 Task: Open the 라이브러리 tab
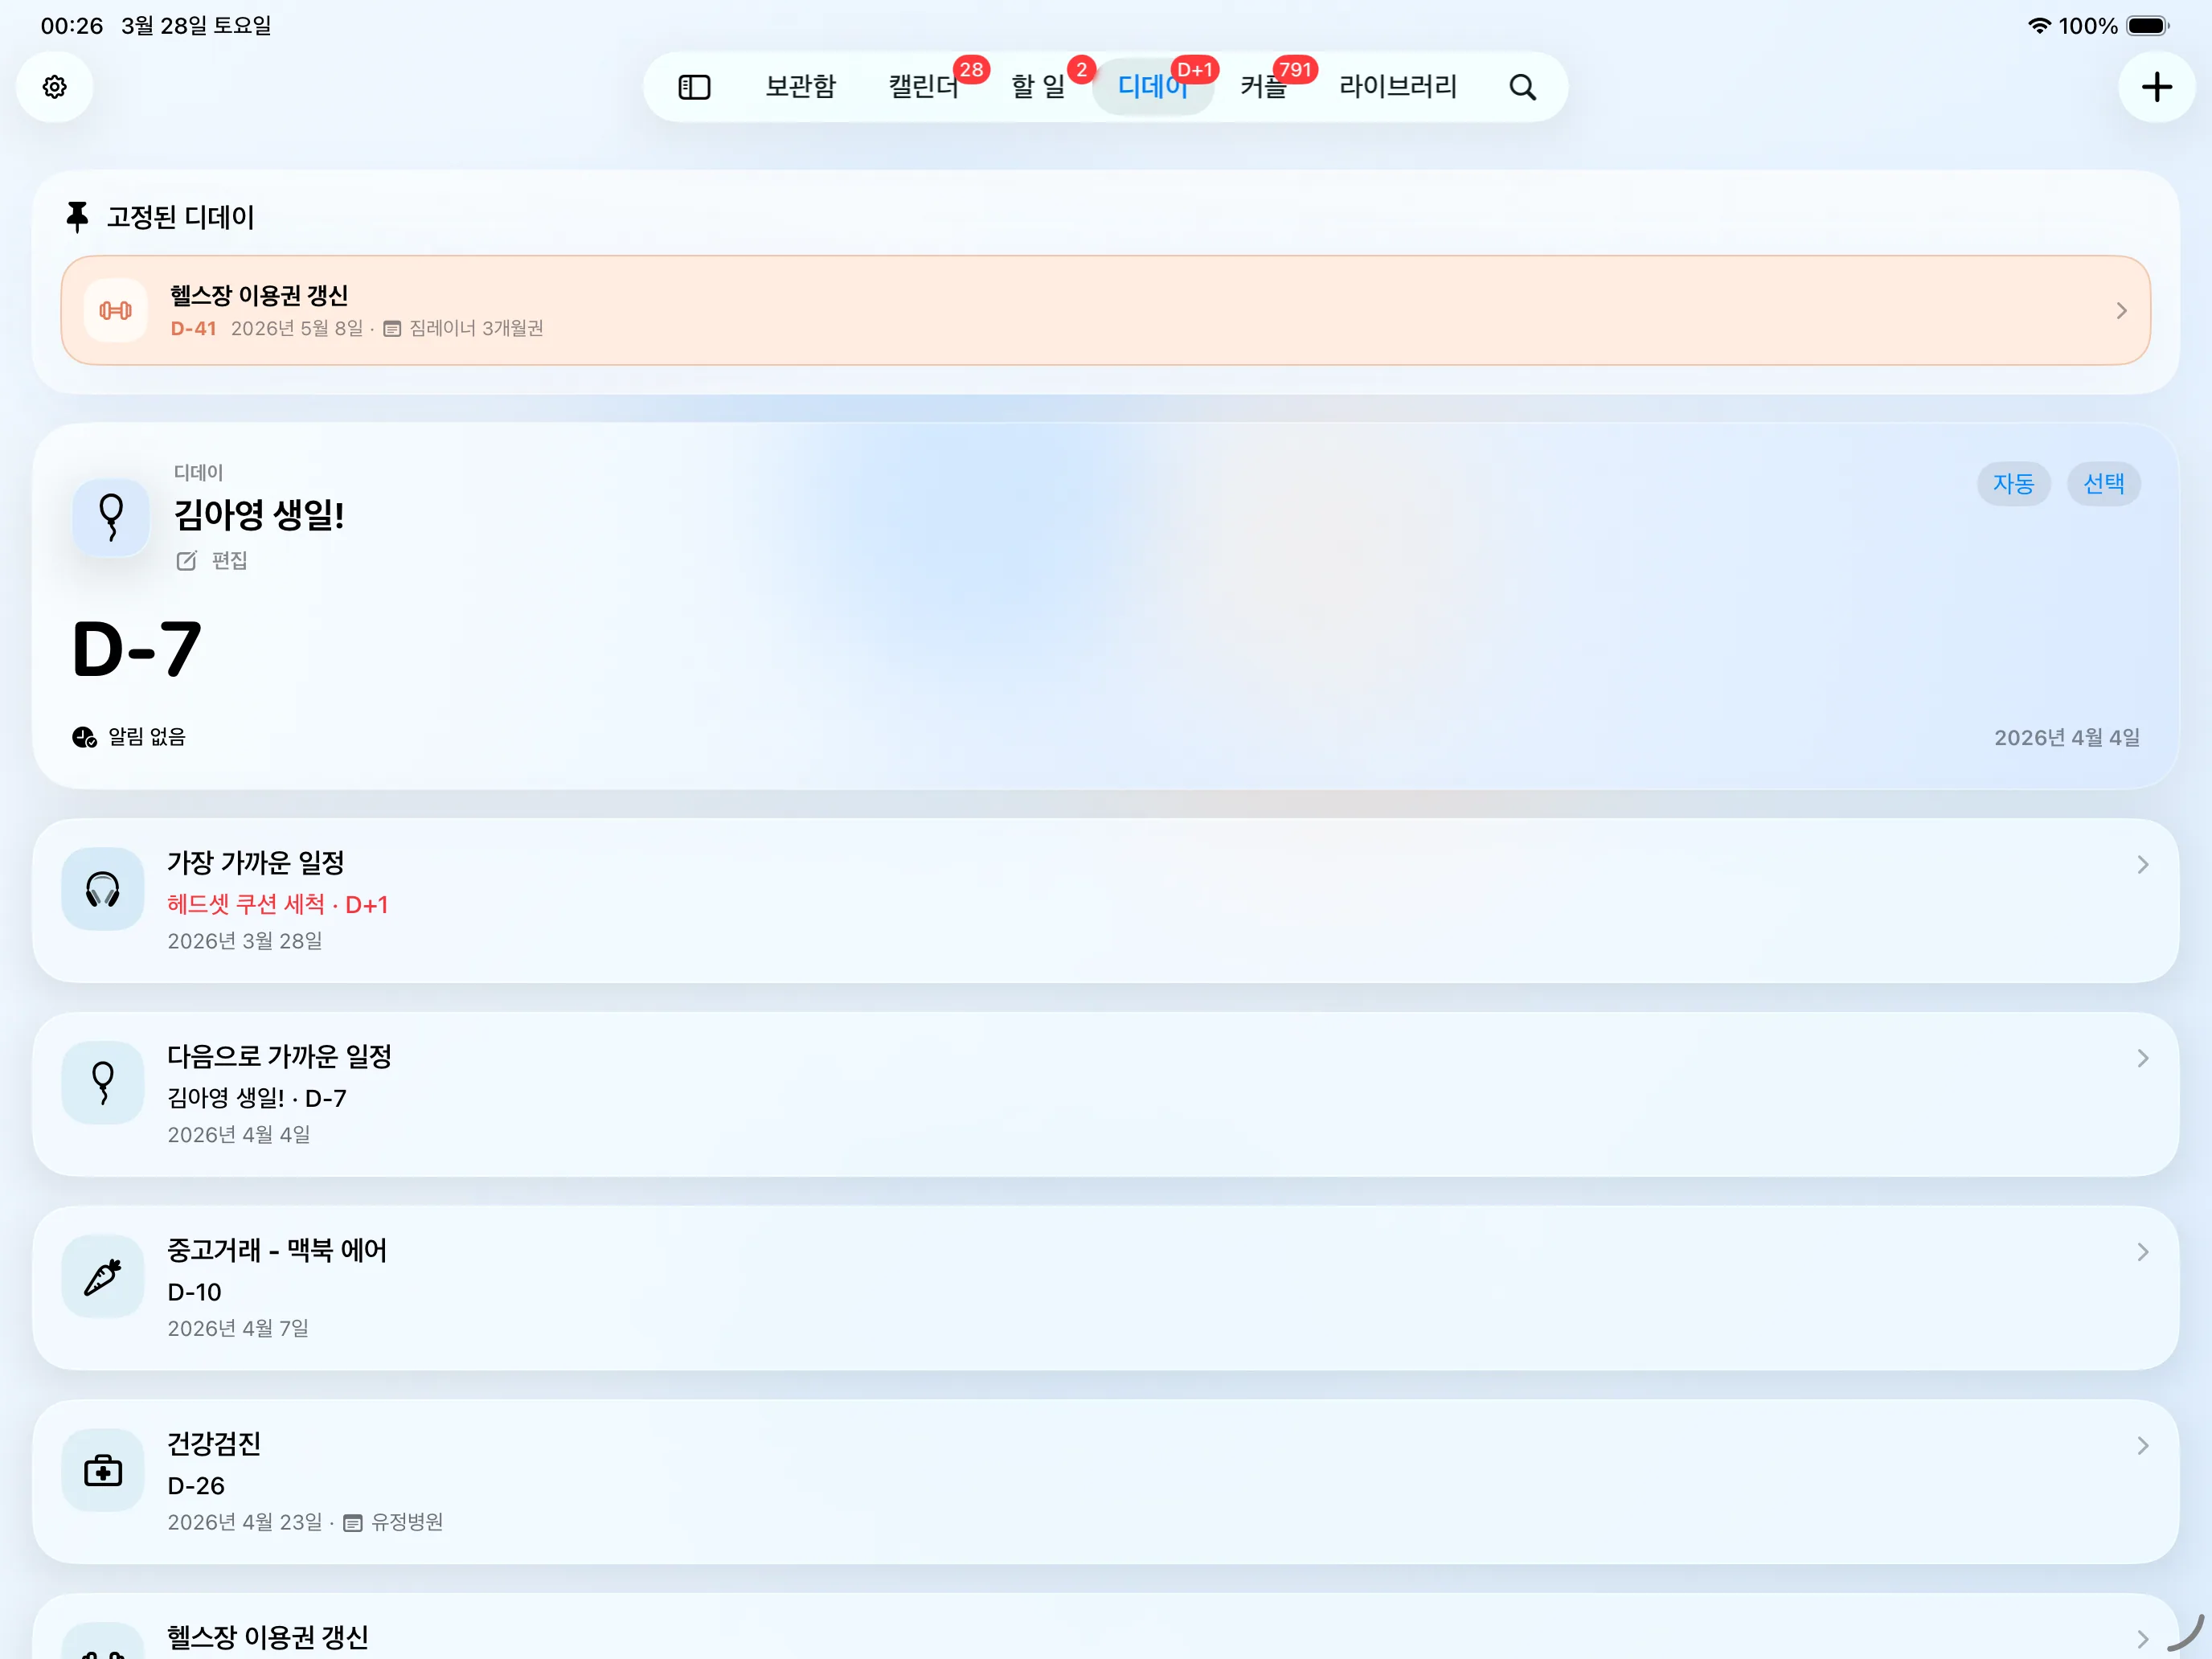coord(1398,87)
